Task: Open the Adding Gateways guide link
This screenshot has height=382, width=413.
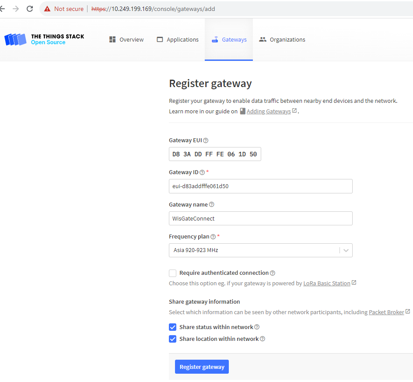Action: [269, 112]
